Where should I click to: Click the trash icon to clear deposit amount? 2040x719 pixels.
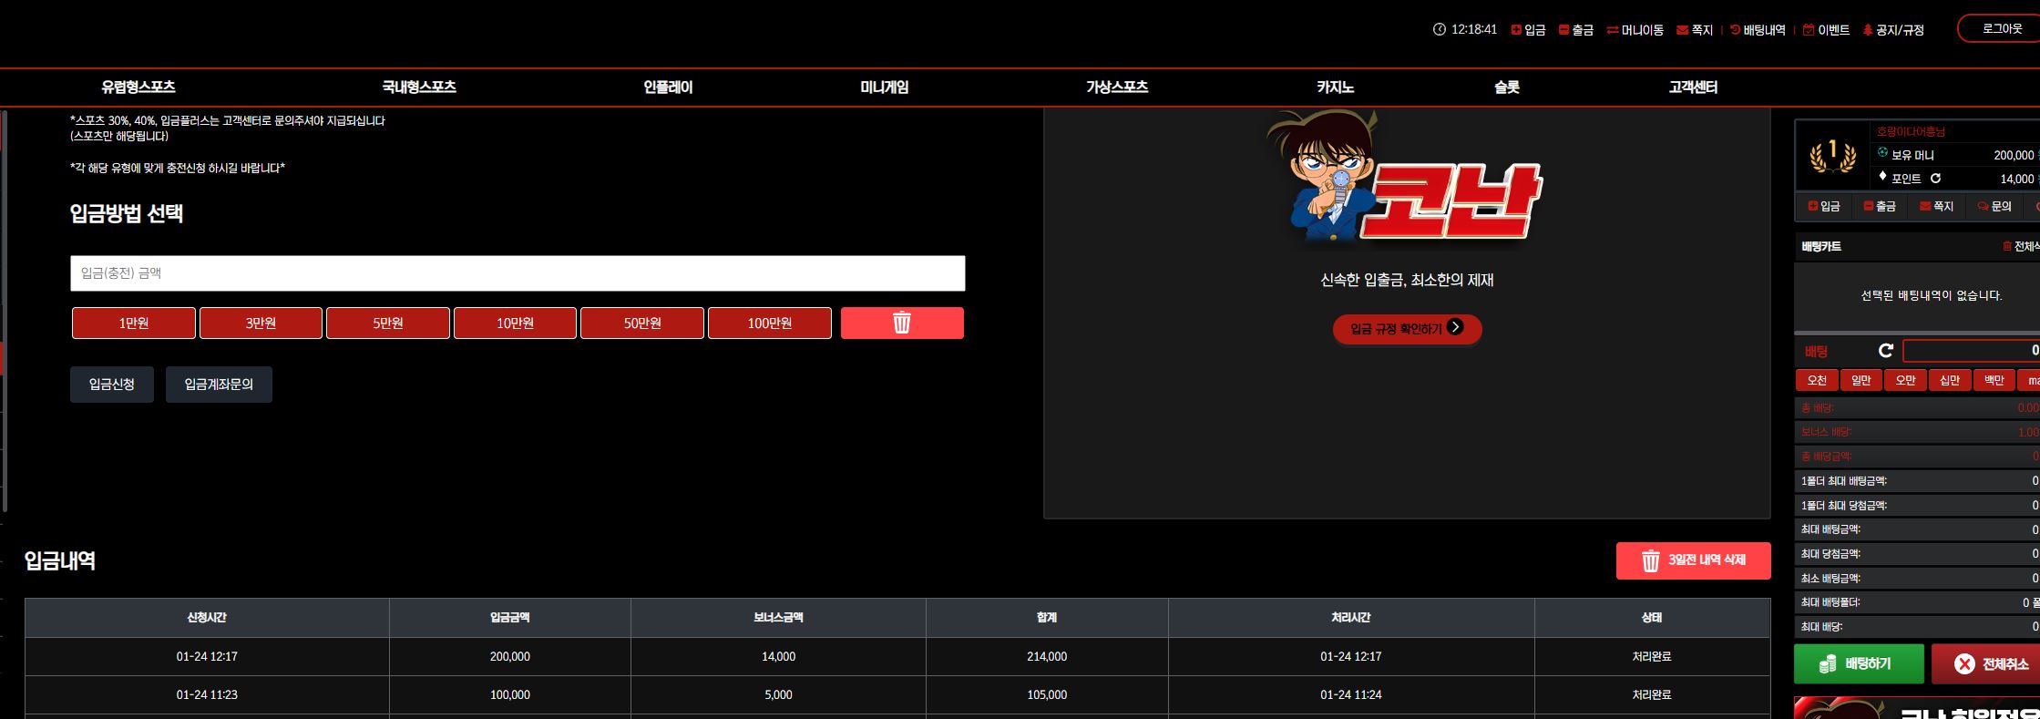pos(902,323)
